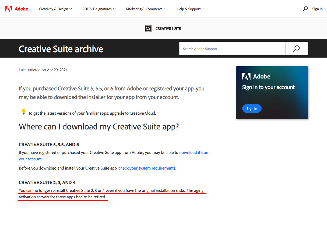Click the Adobe logo in the top navigation
This screenshot has height=225, width=327.
pos(17,9)
